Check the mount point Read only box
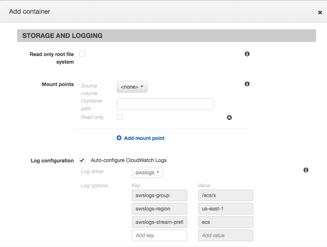Image resolution: width=327 pixels, height=247 pixels. click(x=120, y=117)
